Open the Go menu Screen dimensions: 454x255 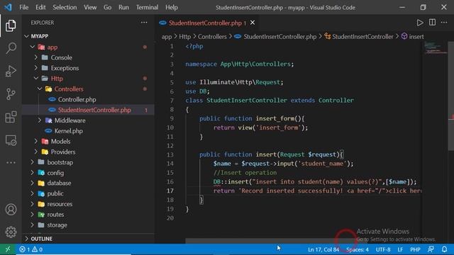[107, 7]
